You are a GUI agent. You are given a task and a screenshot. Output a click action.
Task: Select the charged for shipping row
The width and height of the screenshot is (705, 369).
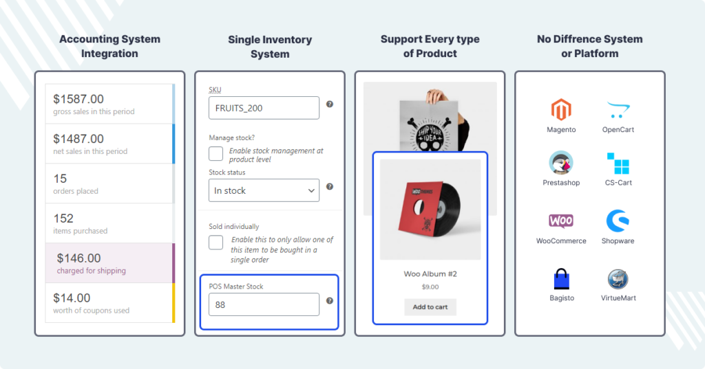[110, 263]
